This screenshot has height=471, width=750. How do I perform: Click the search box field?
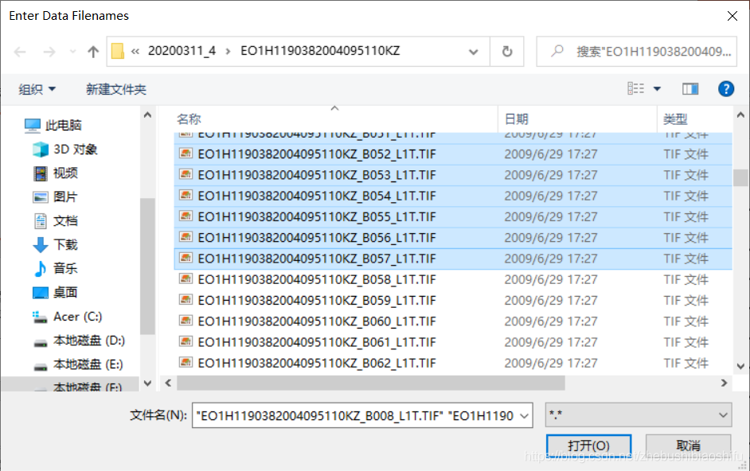[x=637, y=52]
